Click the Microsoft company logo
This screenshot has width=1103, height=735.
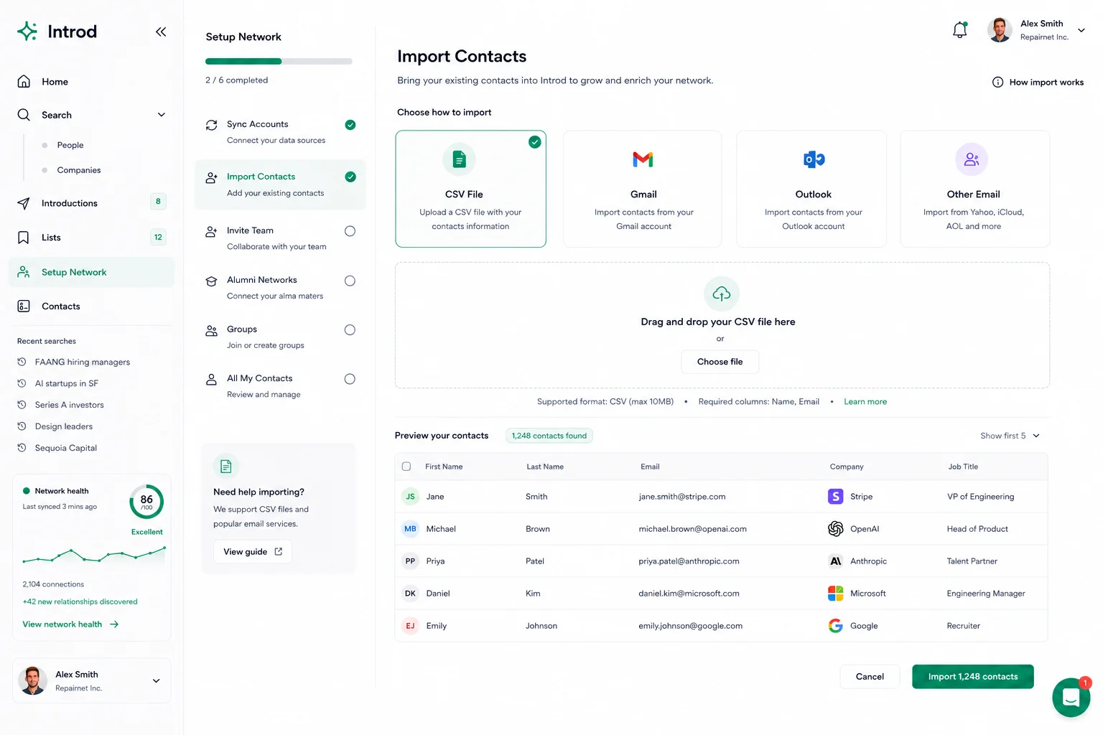pyautogui.click(x=835, y=594)
